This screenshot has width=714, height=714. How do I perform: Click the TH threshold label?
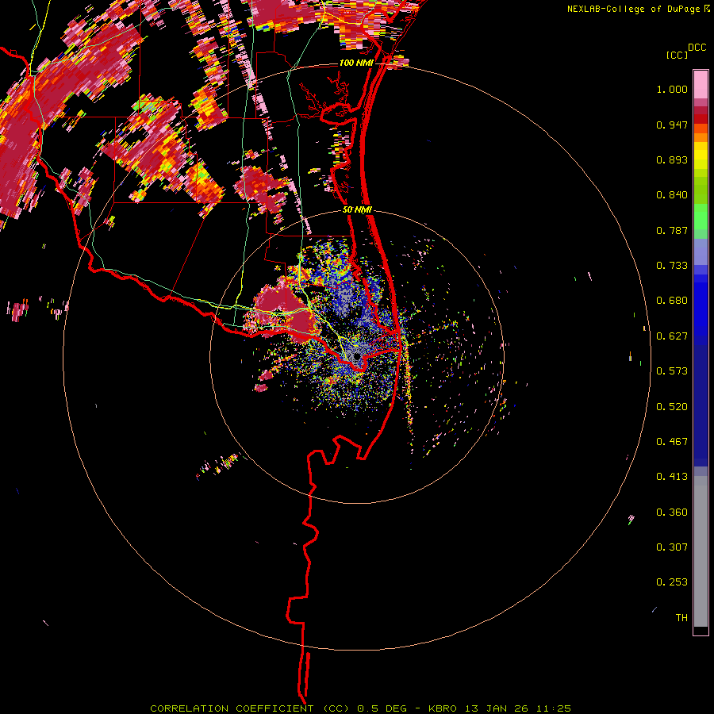coord(681,618)
